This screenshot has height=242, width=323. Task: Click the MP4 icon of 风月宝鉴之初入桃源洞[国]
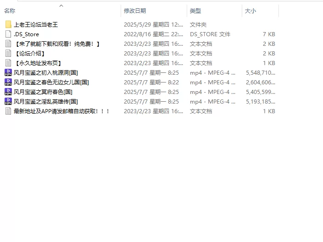(8, 72)
